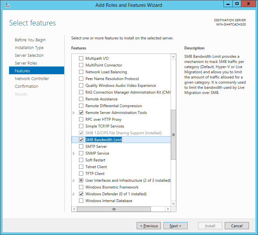Expand User Interfaces and Infrastructure node
258x235 pixels.
74,181
